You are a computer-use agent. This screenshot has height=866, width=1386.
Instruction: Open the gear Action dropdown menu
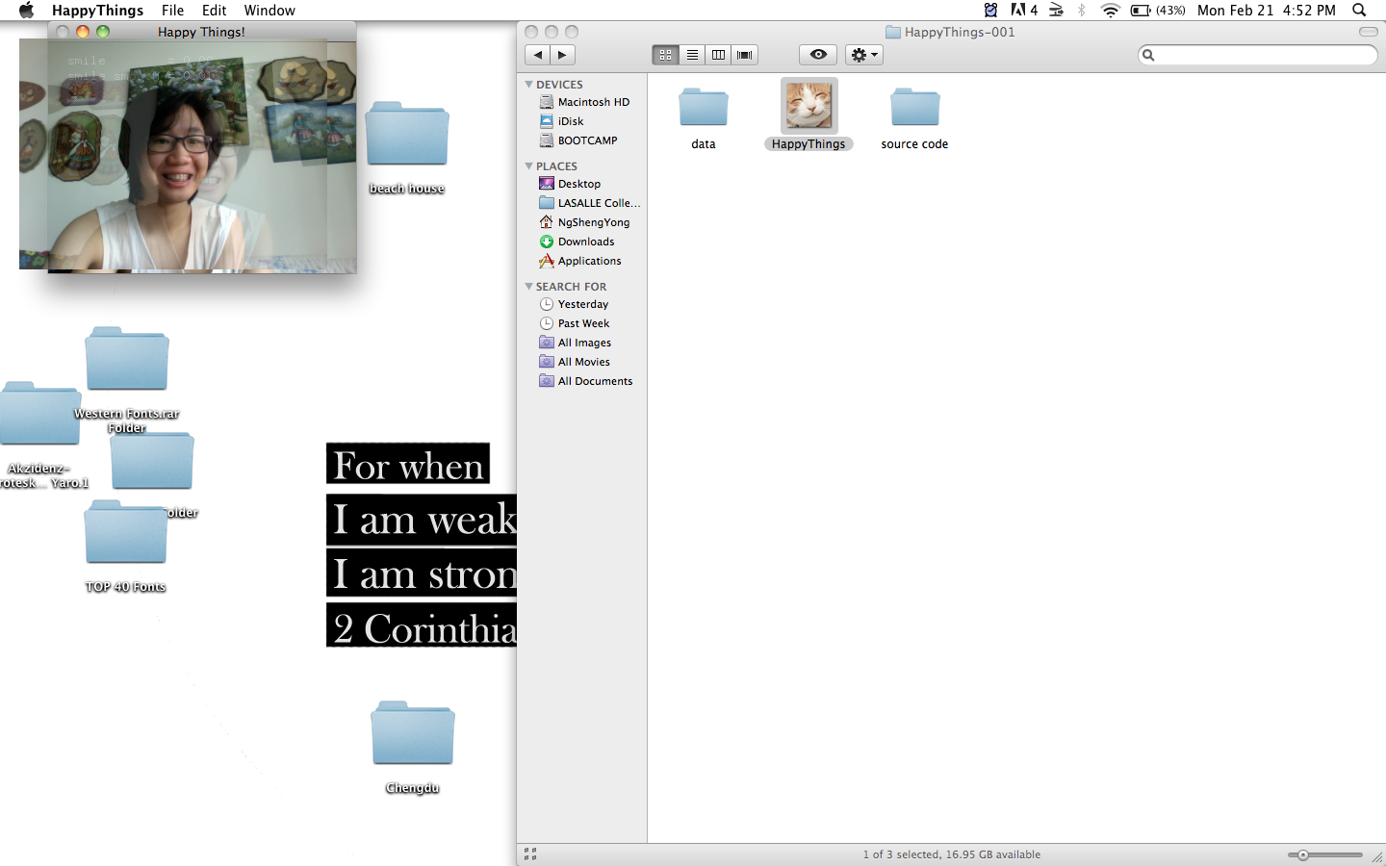click(x=863, y=55)
